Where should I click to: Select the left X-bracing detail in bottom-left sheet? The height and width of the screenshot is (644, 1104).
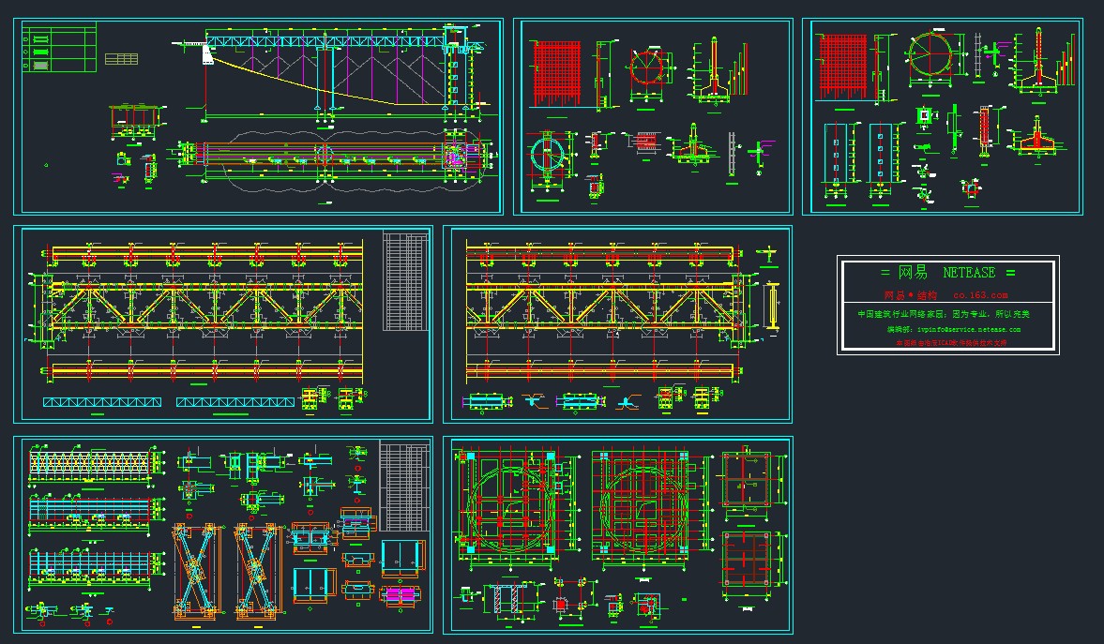[196, 572]
